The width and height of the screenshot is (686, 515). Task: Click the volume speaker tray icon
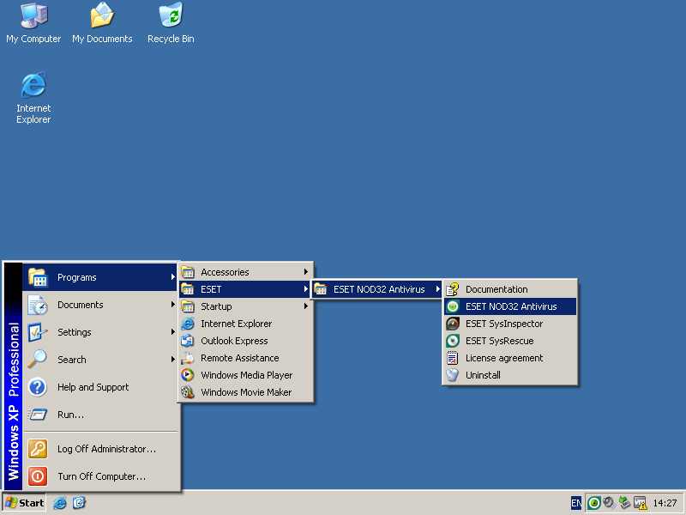pyautogui.click(x=609, y=503)
